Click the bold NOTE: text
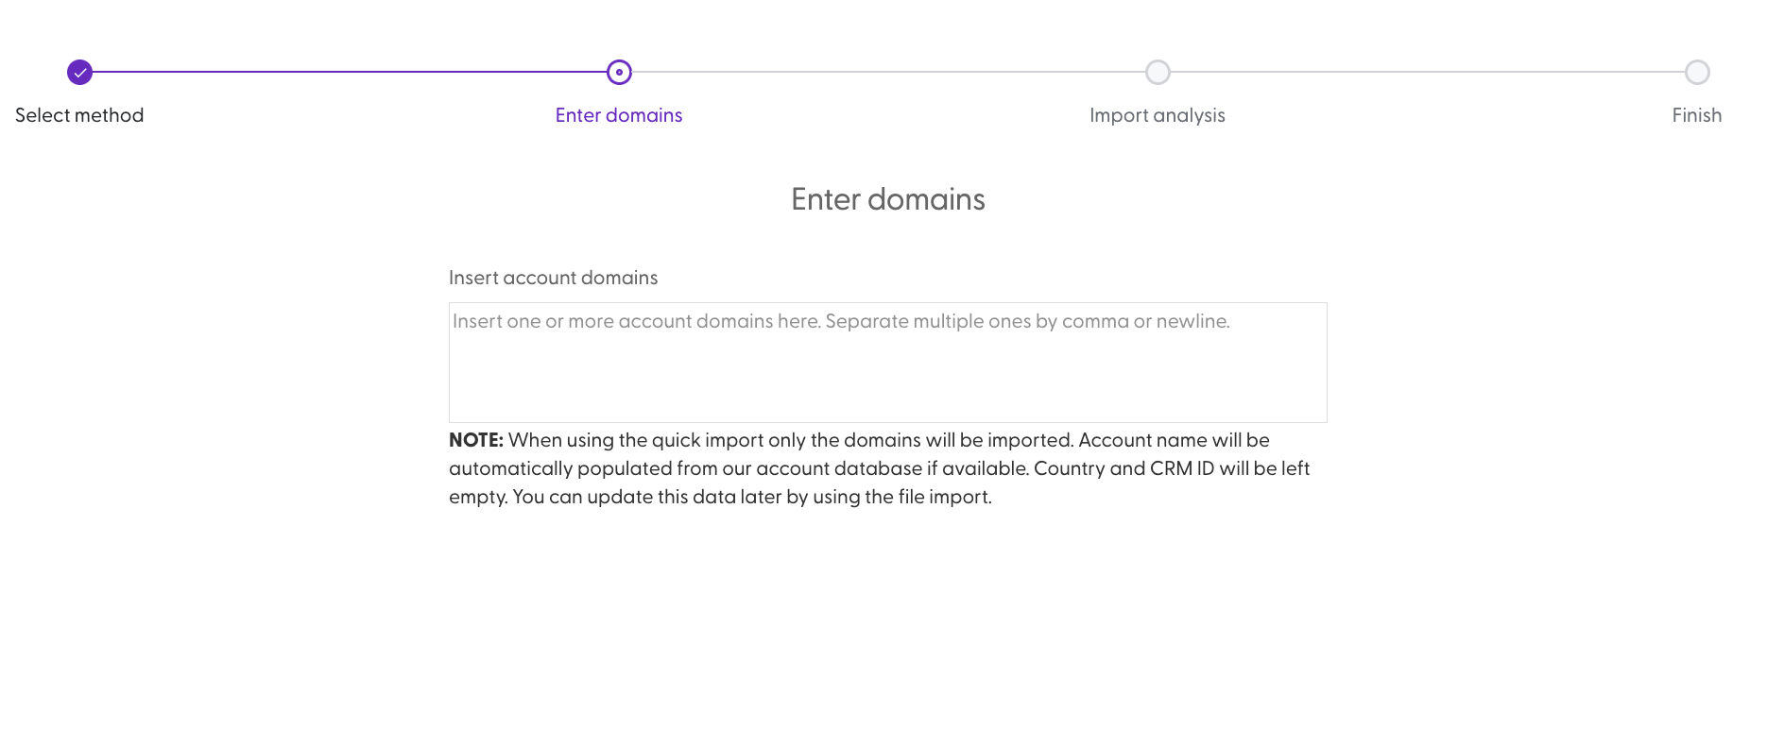Image resolution: width=1784 pixels, height=746 pixels. point(476,440)
